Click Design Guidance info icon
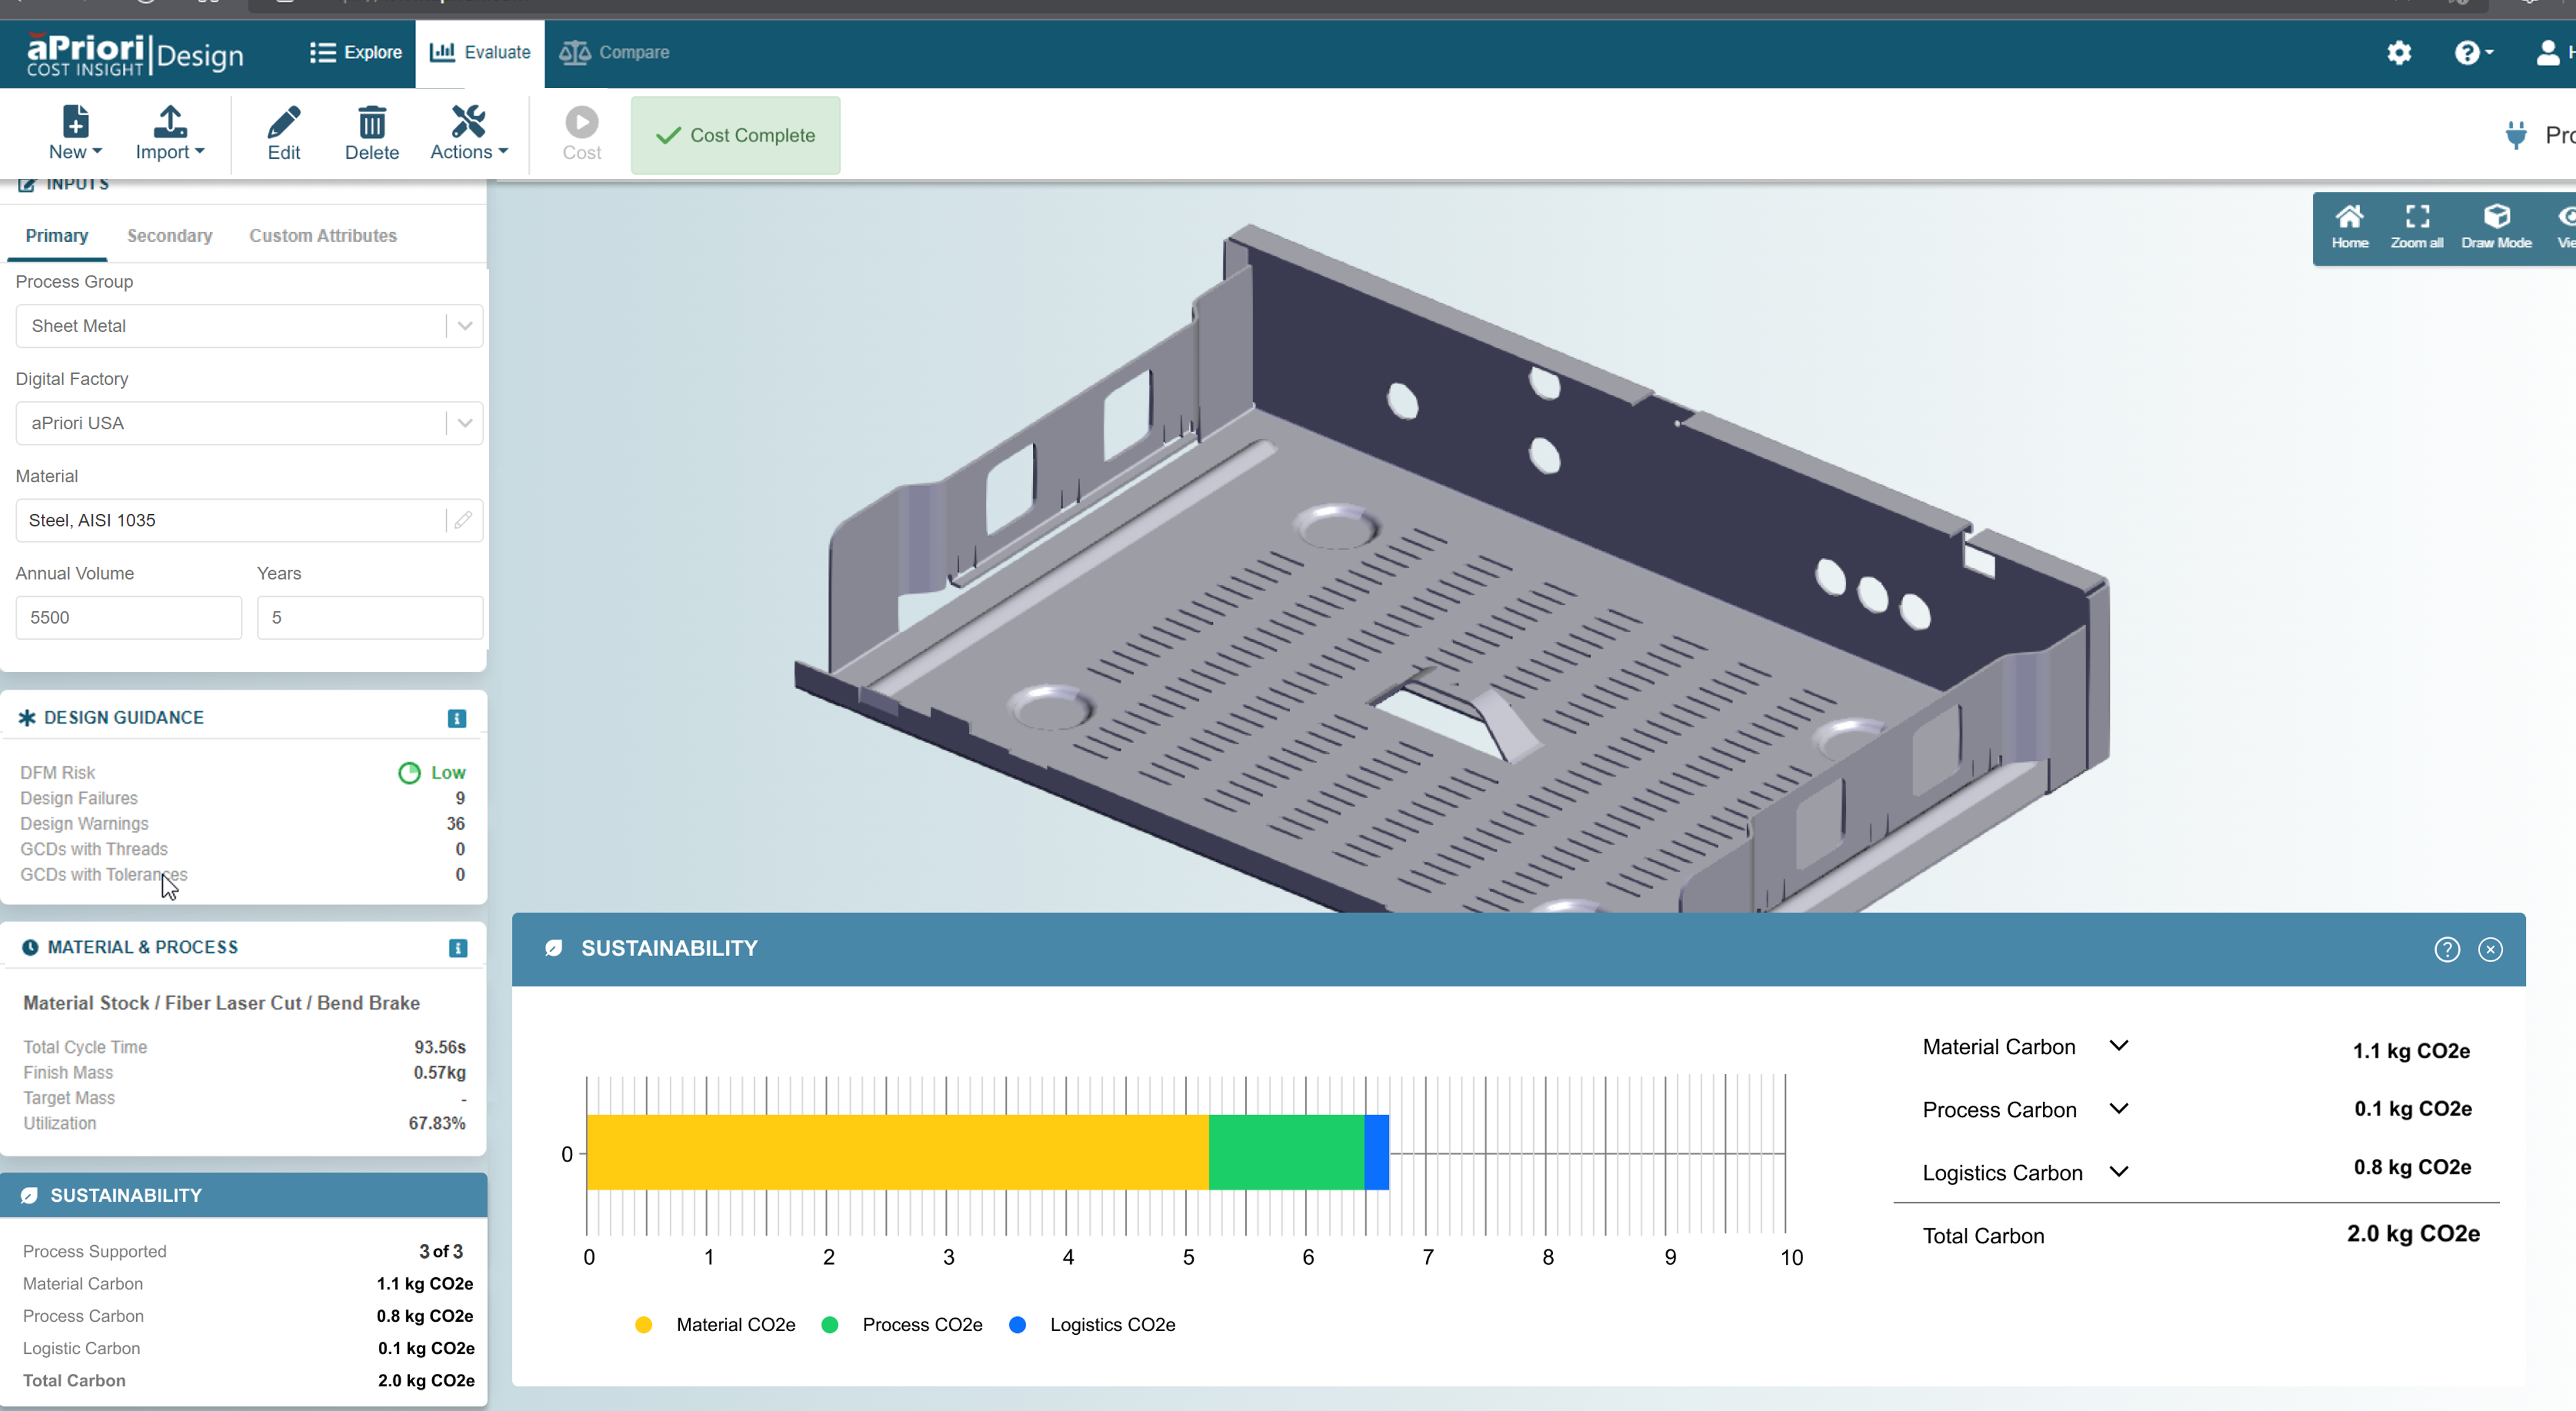Screen dimensions: 2576x1411 [x=456, y=718]
